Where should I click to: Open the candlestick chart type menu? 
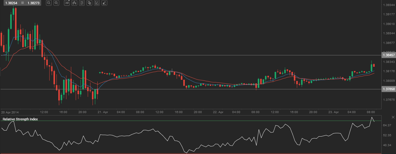pos(74,3)
